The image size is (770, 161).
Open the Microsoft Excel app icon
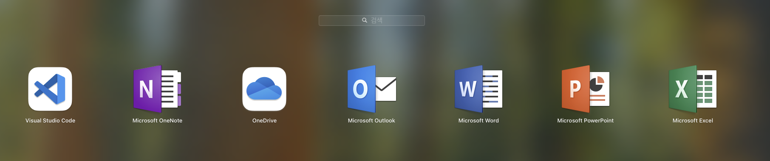[x=693, y=89]
